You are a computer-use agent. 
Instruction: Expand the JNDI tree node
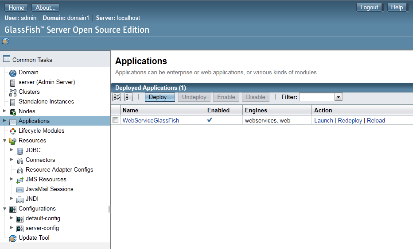pyautogui.click(x=12, y=199)
